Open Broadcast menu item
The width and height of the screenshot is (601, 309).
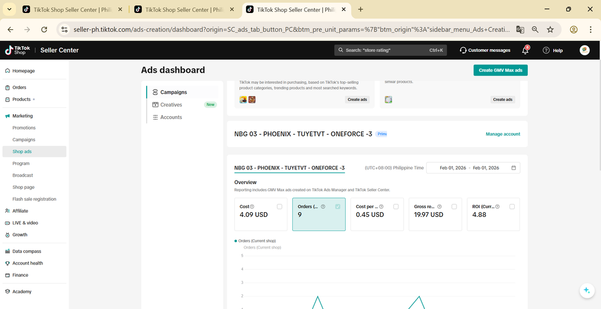[23, 175]
